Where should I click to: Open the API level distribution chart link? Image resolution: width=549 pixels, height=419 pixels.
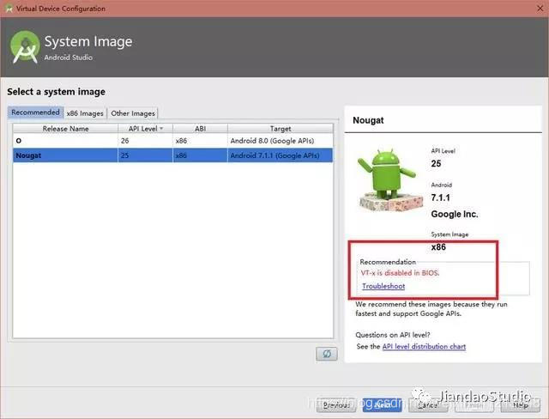424,347
